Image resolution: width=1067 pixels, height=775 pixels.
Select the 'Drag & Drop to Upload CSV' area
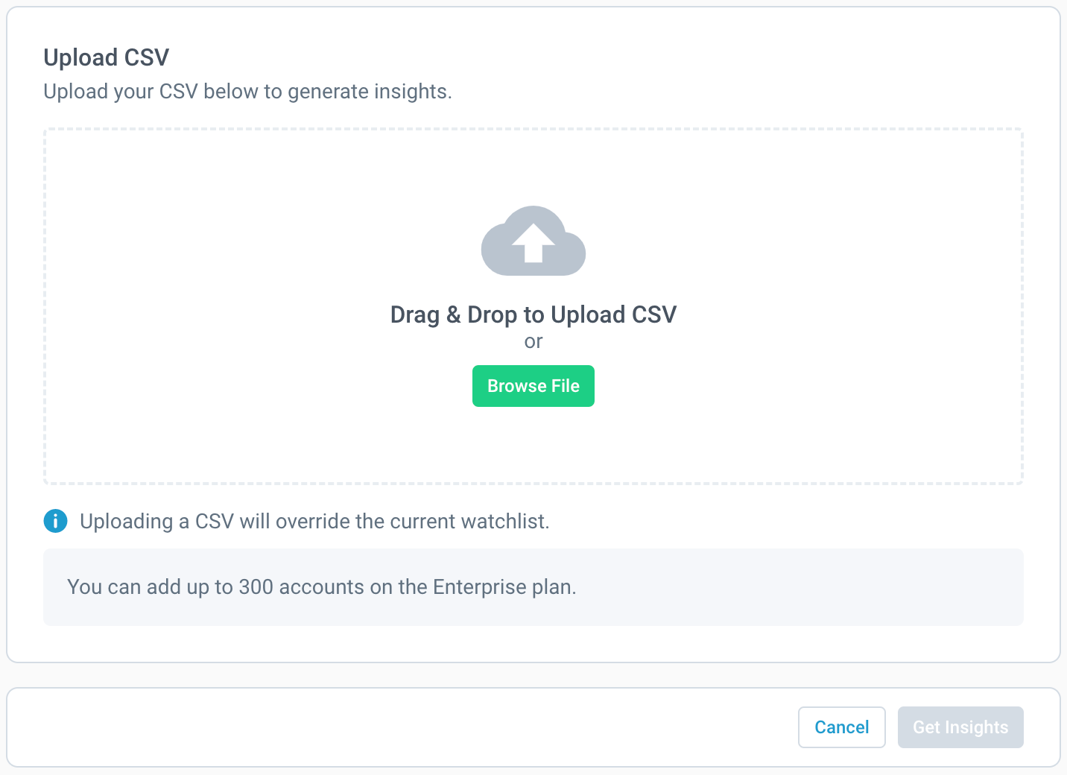533,314
